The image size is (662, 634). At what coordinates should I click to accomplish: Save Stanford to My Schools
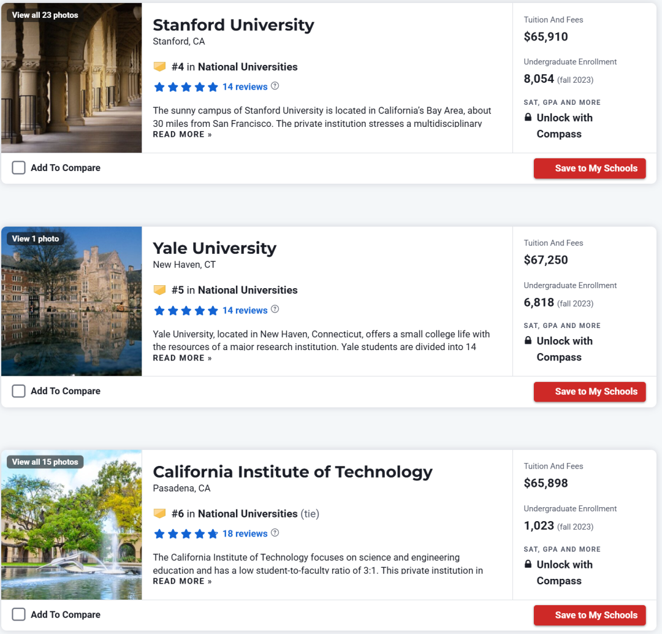tap(590, 168)
